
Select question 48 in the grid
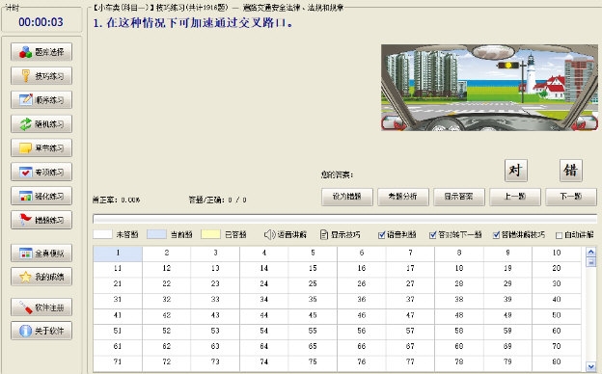(459, 316)
